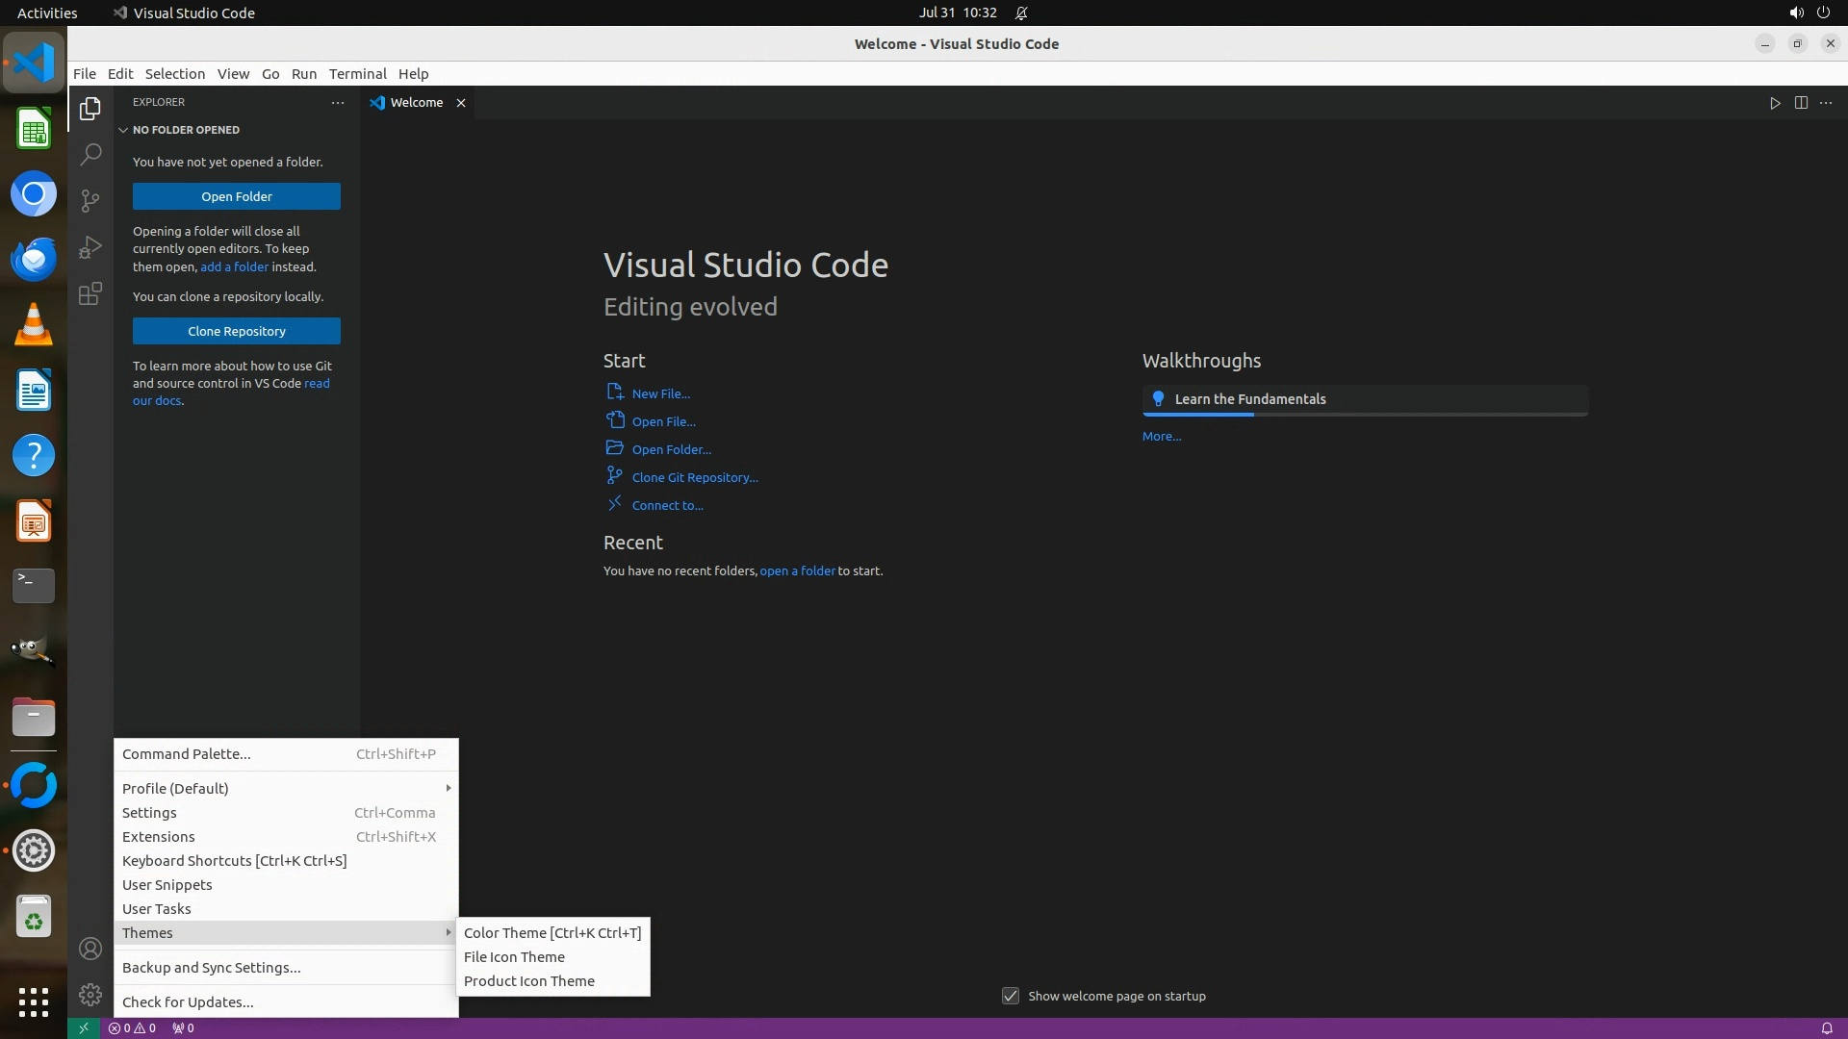Open Explorer views and more actions menu

tap(338, 102)
